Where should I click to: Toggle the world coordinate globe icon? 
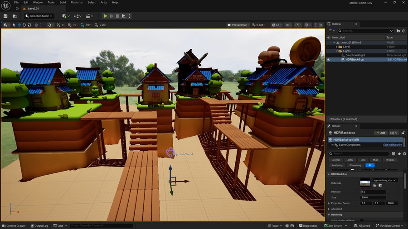(x=36, y=25)
